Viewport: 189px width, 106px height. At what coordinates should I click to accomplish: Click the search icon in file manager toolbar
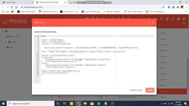(162, 19)
